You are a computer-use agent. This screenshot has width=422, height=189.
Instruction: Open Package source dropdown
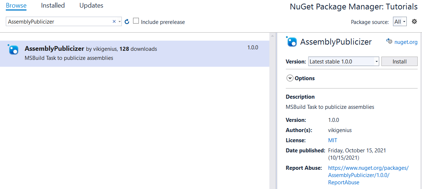point(400,22)
